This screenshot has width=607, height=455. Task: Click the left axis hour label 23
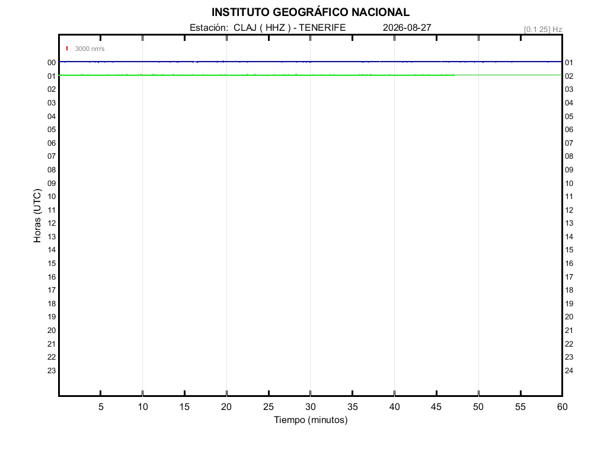[52, 371]
